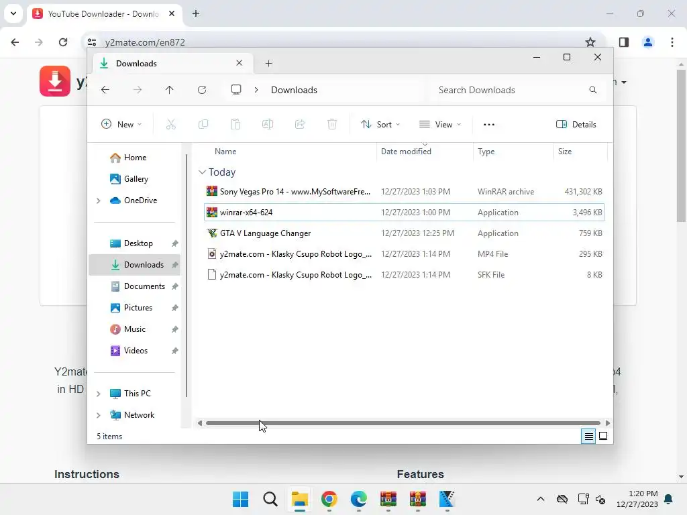Add a new Explorer tab
Viewport: 687px width, 515px height.
[269, 64]
